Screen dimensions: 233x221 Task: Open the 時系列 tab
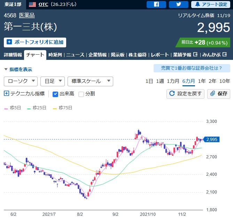click(x=55, y=55)
